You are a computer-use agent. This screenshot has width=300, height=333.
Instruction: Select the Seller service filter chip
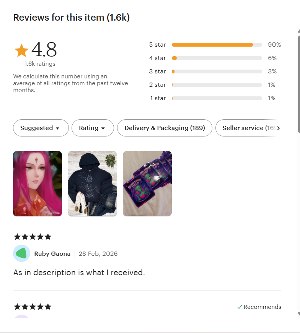click(247, 128)
